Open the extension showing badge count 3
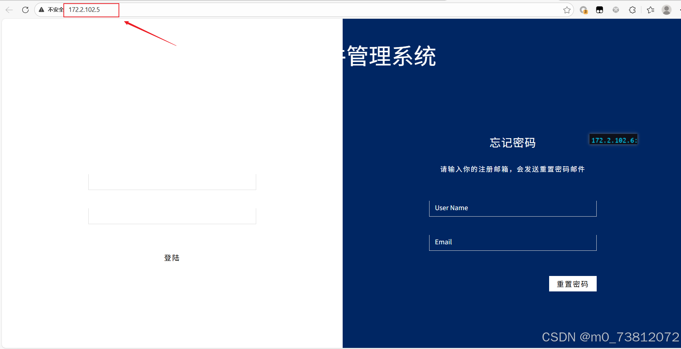 coord(583,10)
